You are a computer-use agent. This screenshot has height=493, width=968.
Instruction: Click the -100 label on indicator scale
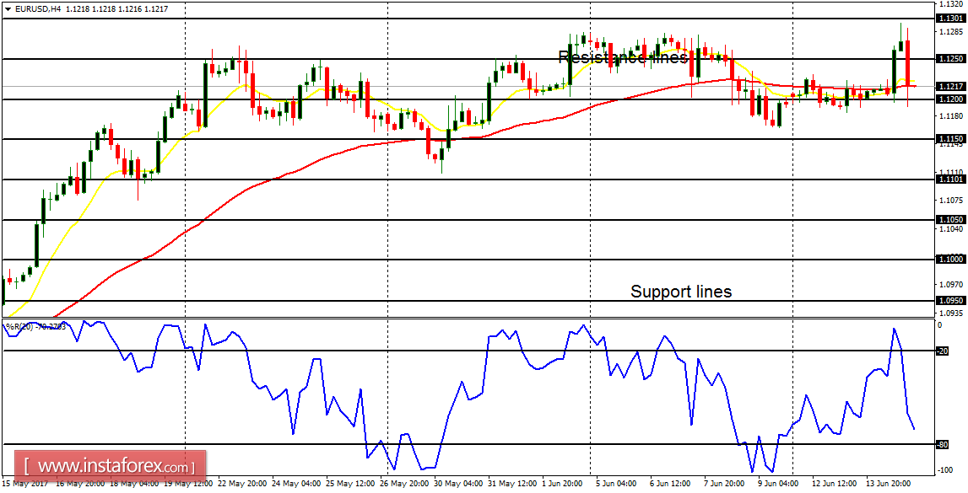click(946, 470)
